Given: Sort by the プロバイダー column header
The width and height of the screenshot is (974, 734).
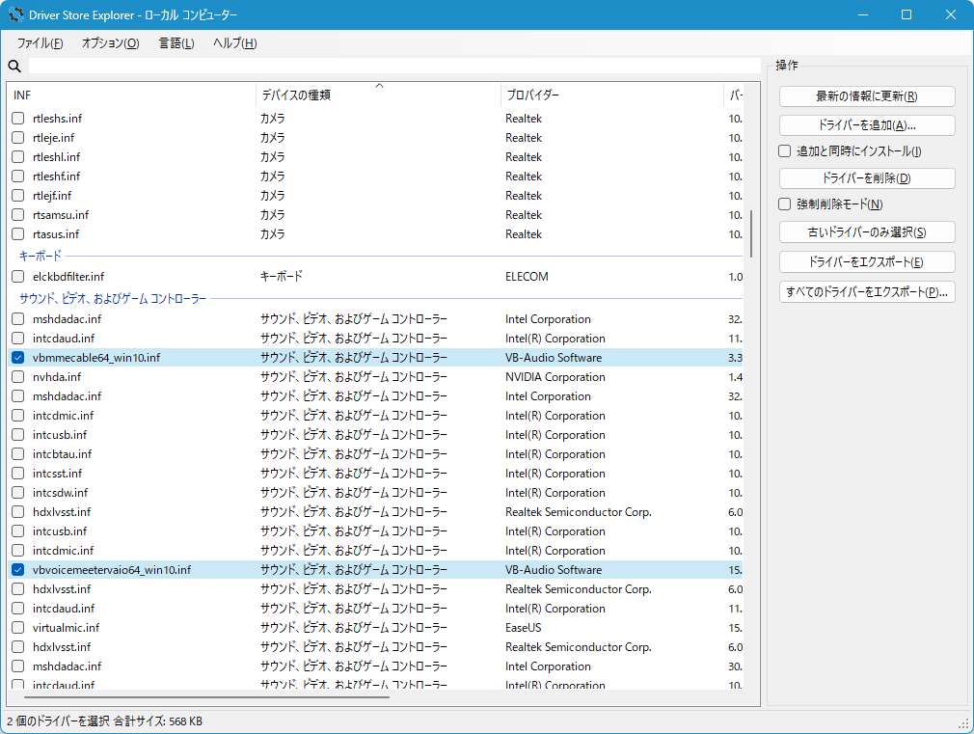Looking at the screenshot, I should 612,95.
